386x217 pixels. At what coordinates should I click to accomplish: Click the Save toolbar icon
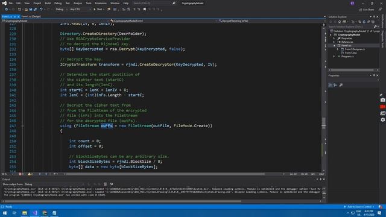(31, 10)
